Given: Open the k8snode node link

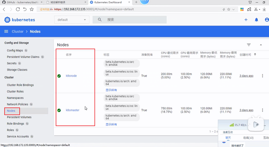Looking at the screenshot, I should [71, 76].
